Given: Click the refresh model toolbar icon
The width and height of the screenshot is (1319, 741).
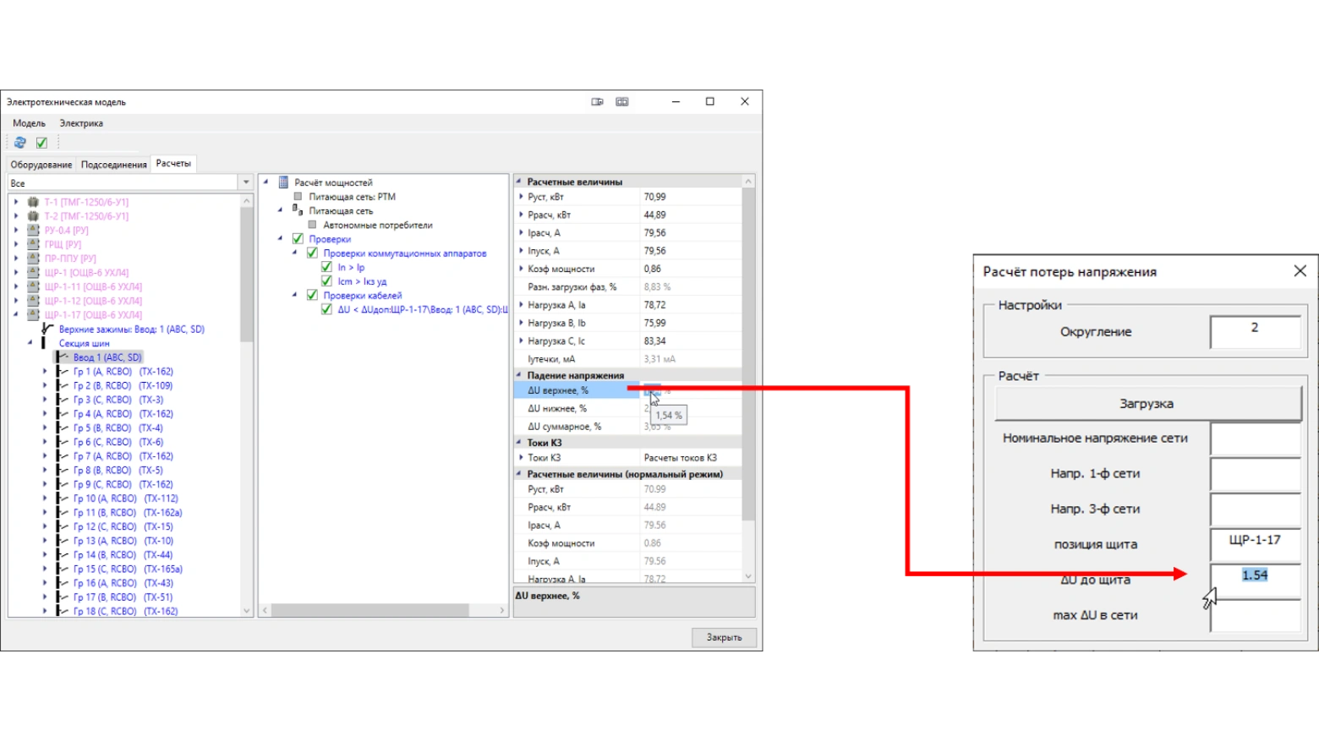Looking at the screenshot, I should click(20, 143).
